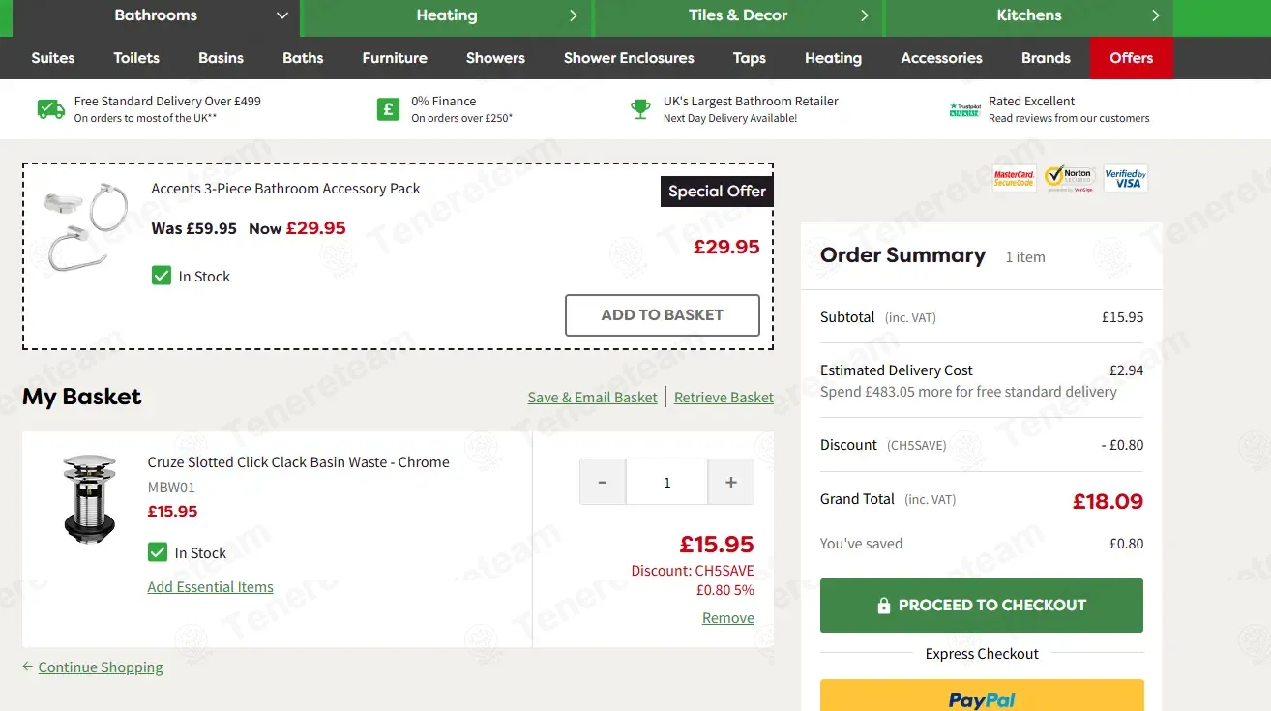Screen dimensions: 1271x711
Task: Open the Accessories menu item
Action: tap(941, 58)
